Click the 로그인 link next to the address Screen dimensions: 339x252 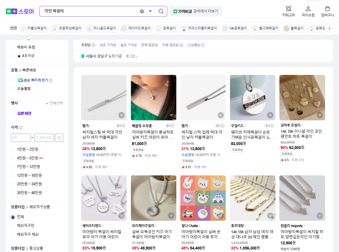click(132, 56)
